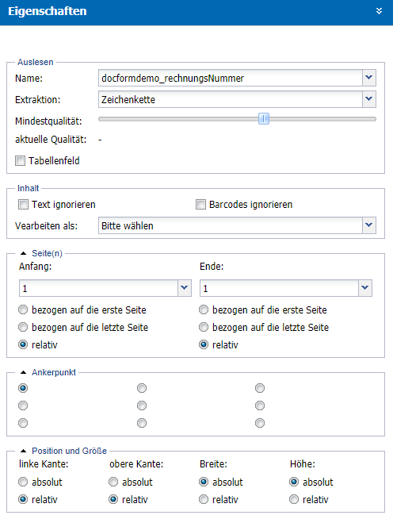Check the Barcodes ignorieren option
Screen dimensions: 393x519
pyautogui.click(x=200, y=205)
